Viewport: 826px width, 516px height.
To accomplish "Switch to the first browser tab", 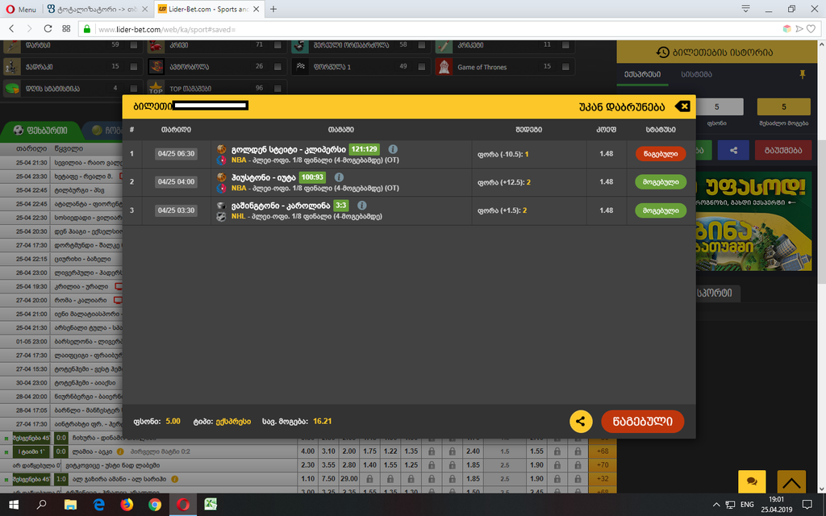I will [98, 9].
